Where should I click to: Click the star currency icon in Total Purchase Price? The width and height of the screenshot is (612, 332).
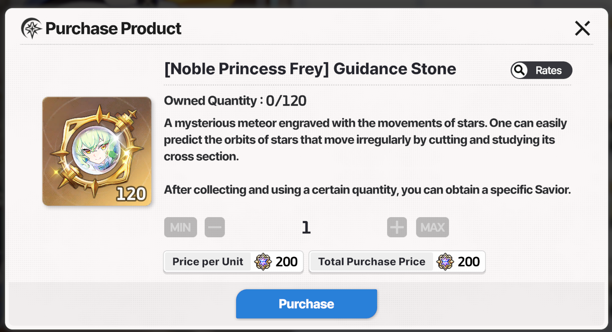pos(445,262)
